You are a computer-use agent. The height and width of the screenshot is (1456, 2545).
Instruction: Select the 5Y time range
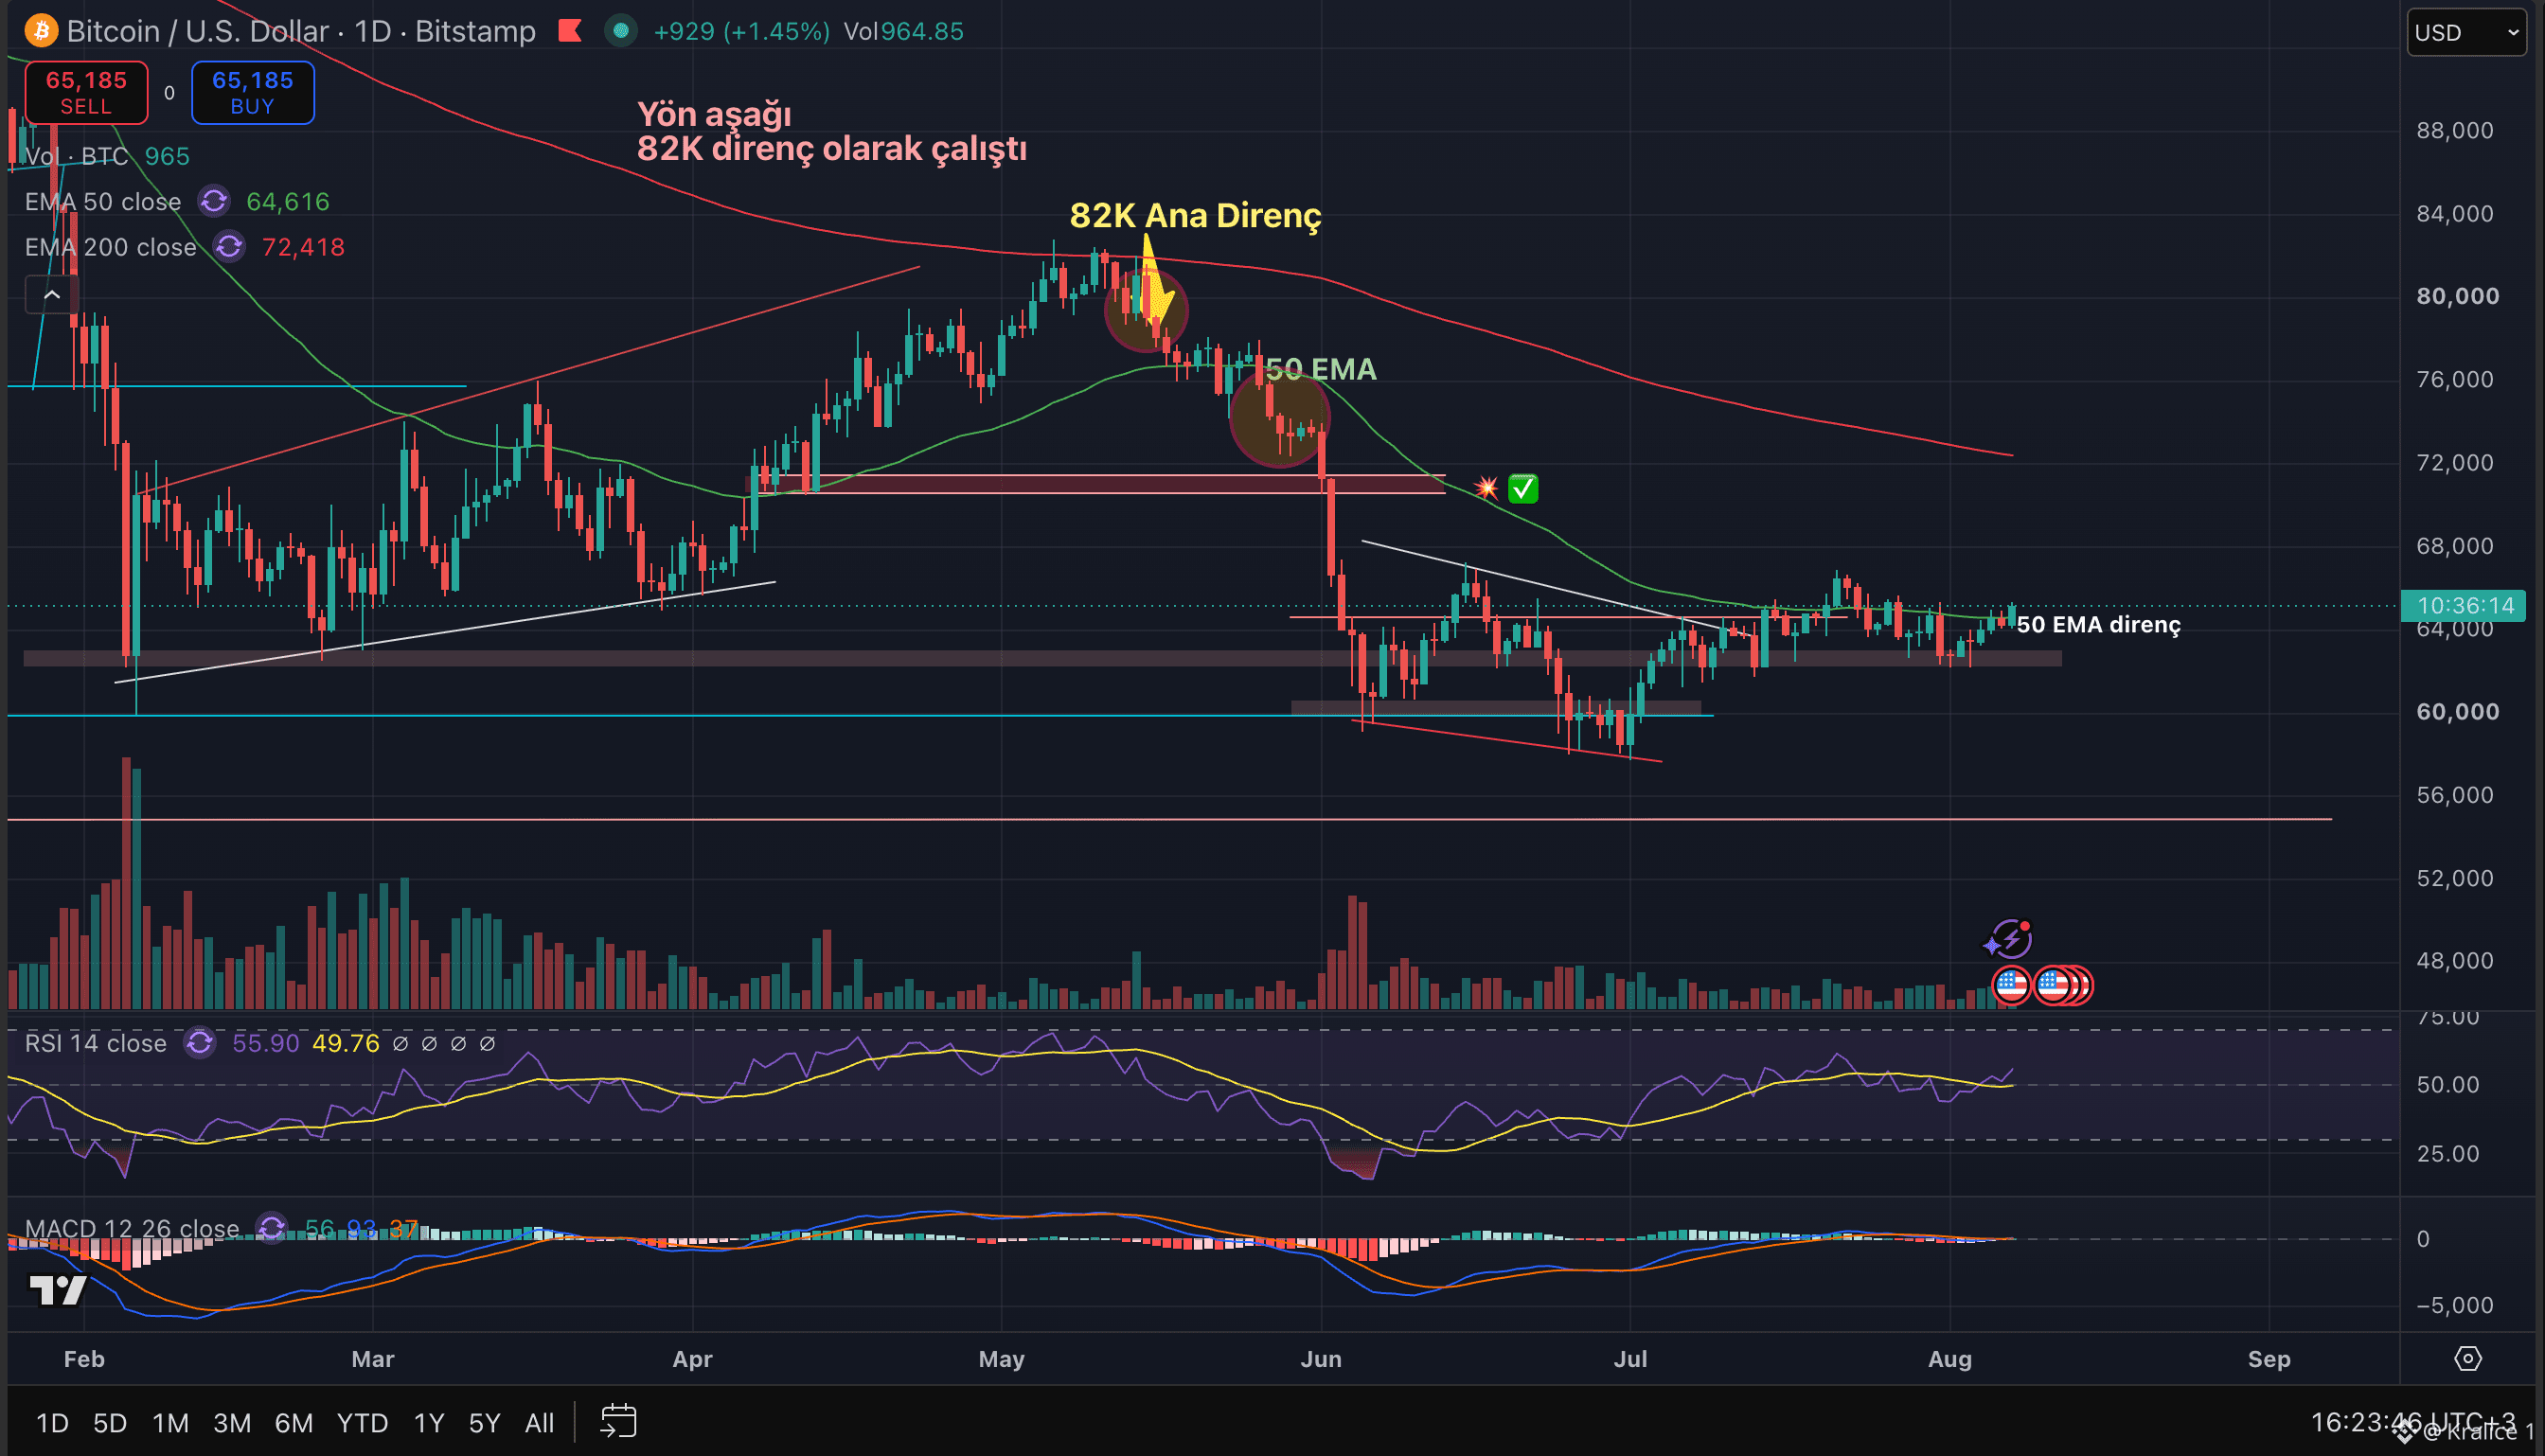click(484, 1422)
